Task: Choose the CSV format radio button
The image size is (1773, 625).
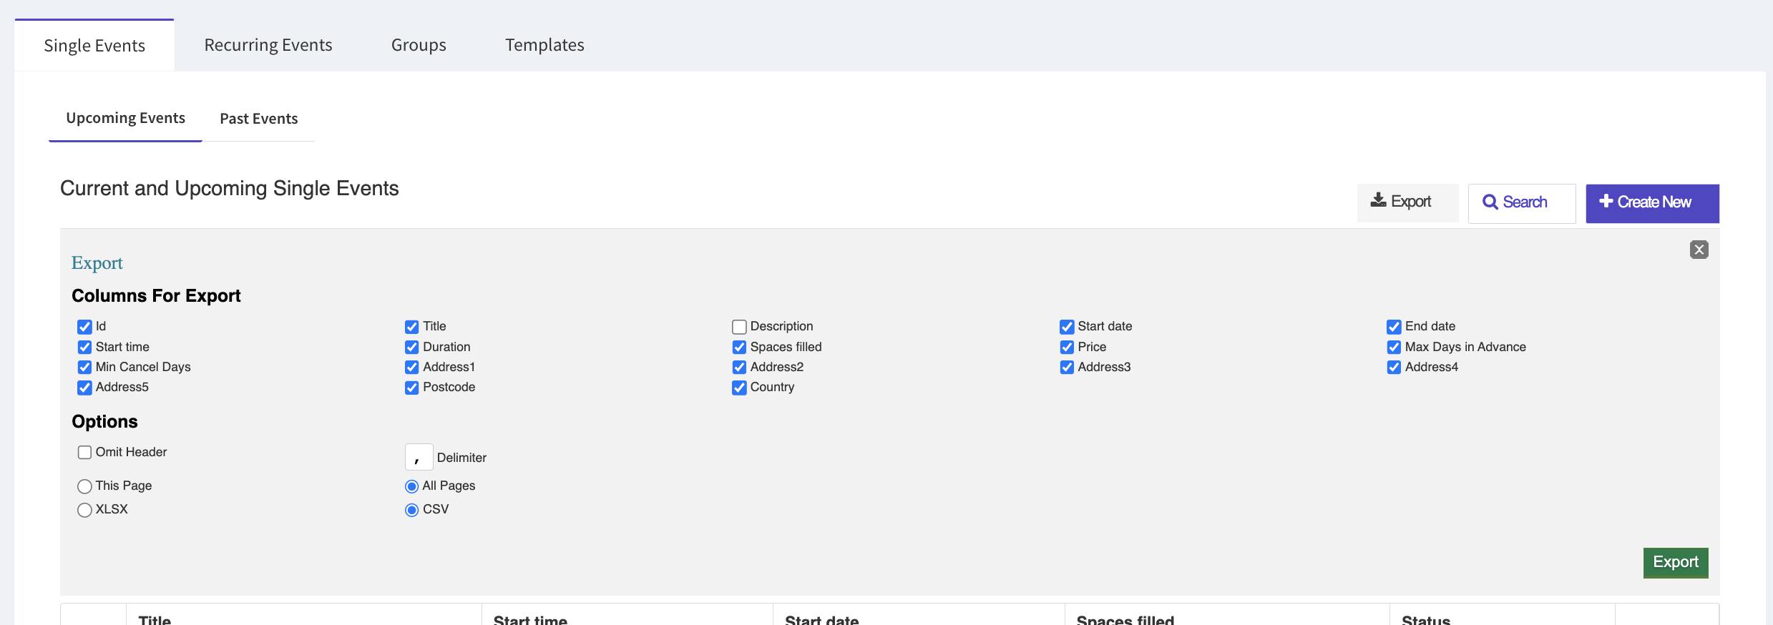Action: [411, 510]
